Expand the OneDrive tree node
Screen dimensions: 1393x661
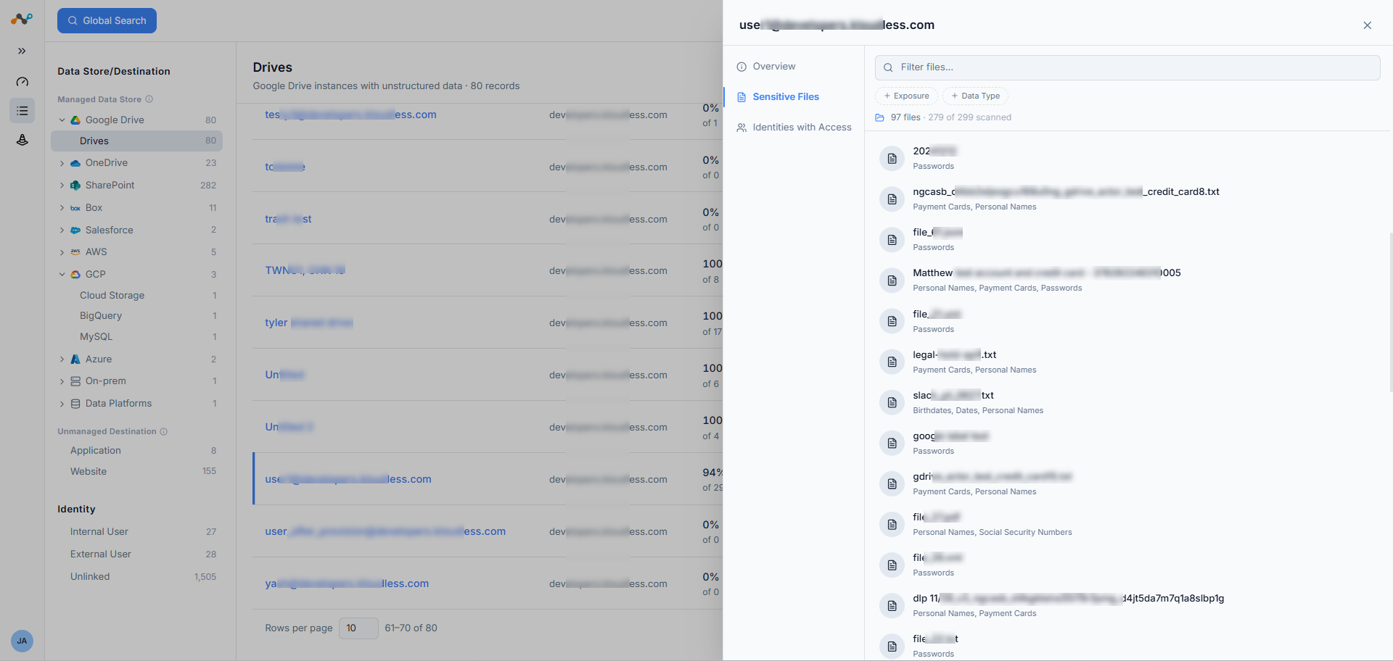[62, 163]
